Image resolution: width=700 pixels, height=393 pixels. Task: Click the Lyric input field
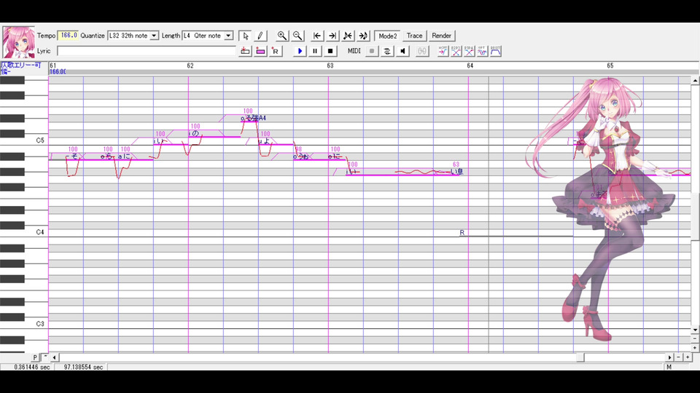pyautogui.click(x=147, y=51)
